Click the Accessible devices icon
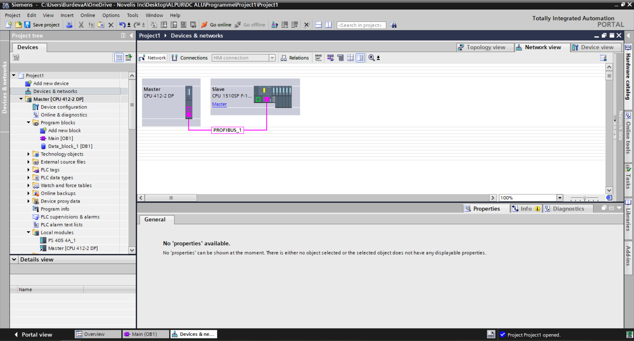The height and width of the screenshot is (341, 634). [x=274, y=25]
